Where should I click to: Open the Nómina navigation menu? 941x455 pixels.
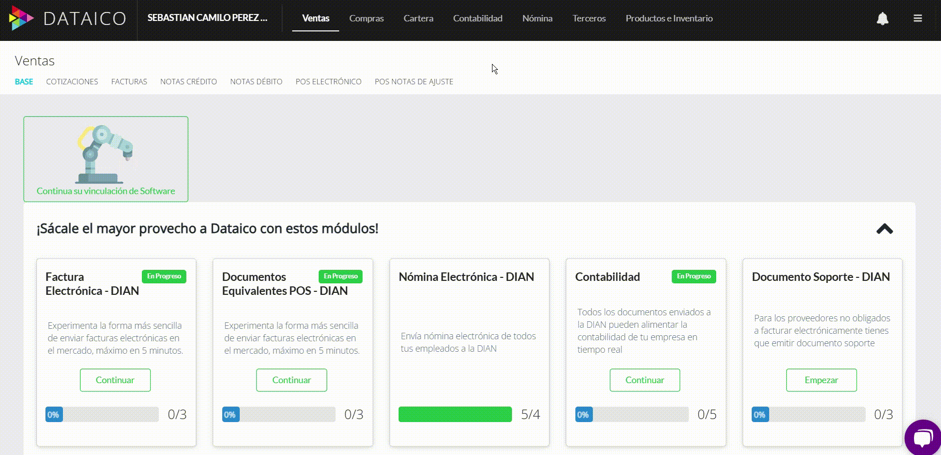537,18
